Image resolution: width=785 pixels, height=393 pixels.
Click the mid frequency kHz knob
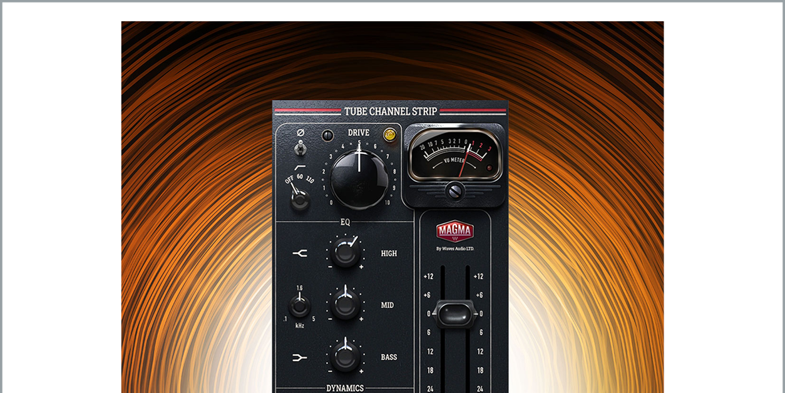(300, 306)
